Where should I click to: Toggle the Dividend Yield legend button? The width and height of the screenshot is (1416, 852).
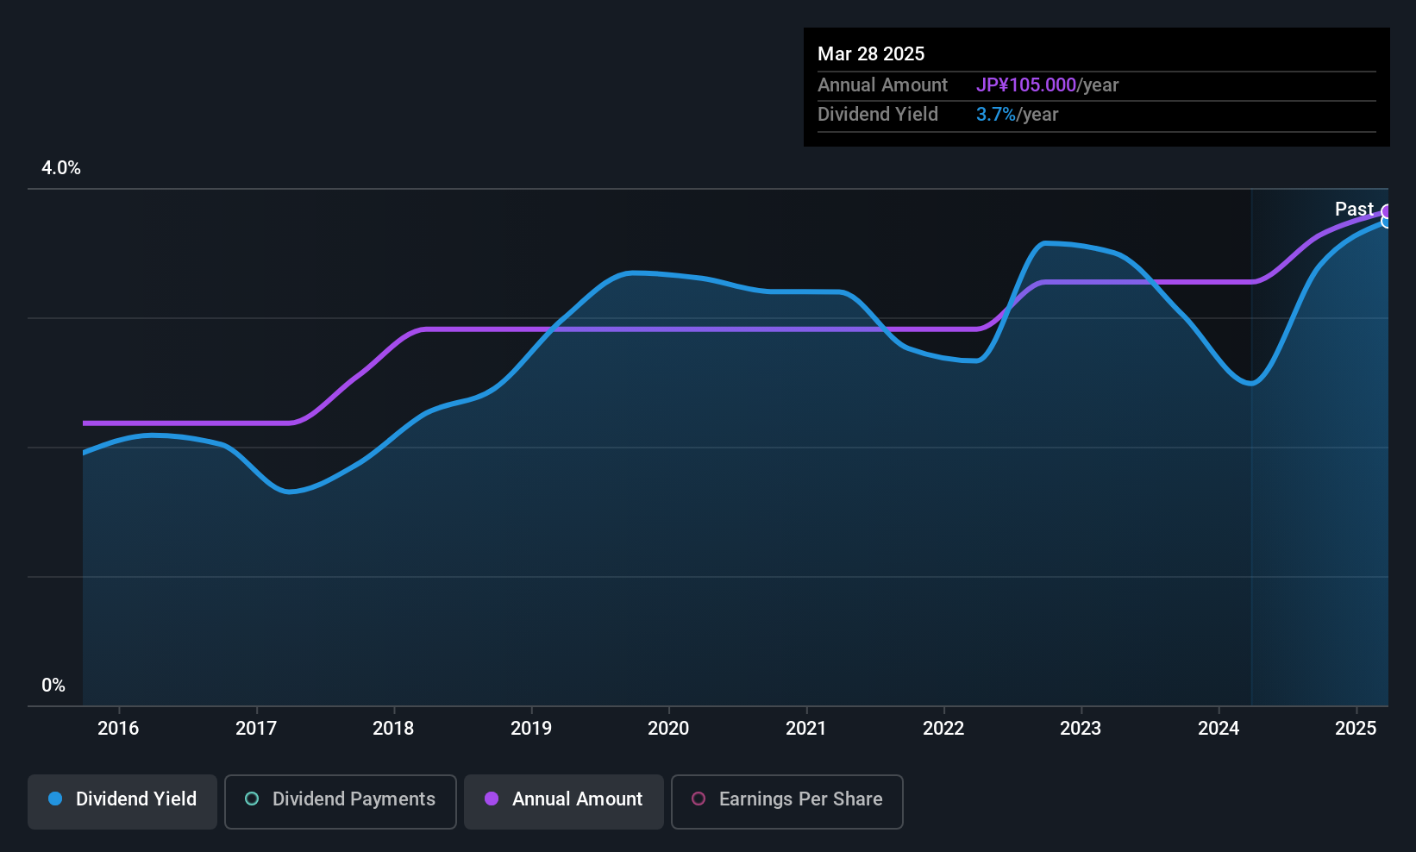point(122,802)
